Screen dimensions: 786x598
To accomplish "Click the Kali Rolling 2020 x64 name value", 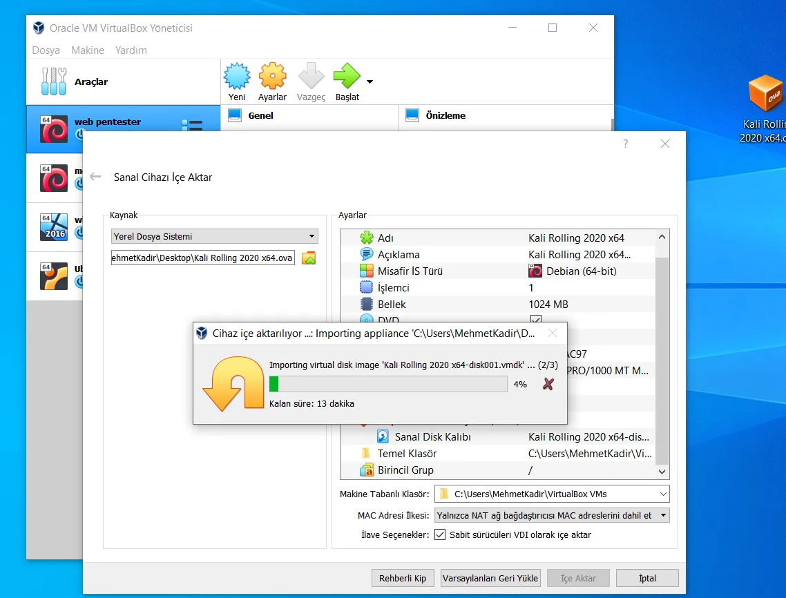I will click(577, 238).
